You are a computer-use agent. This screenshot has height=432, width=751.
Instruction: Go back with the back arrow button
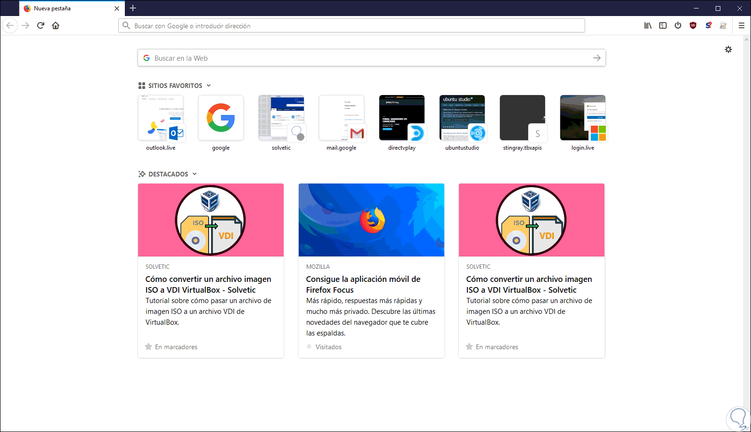coord(10,25)
